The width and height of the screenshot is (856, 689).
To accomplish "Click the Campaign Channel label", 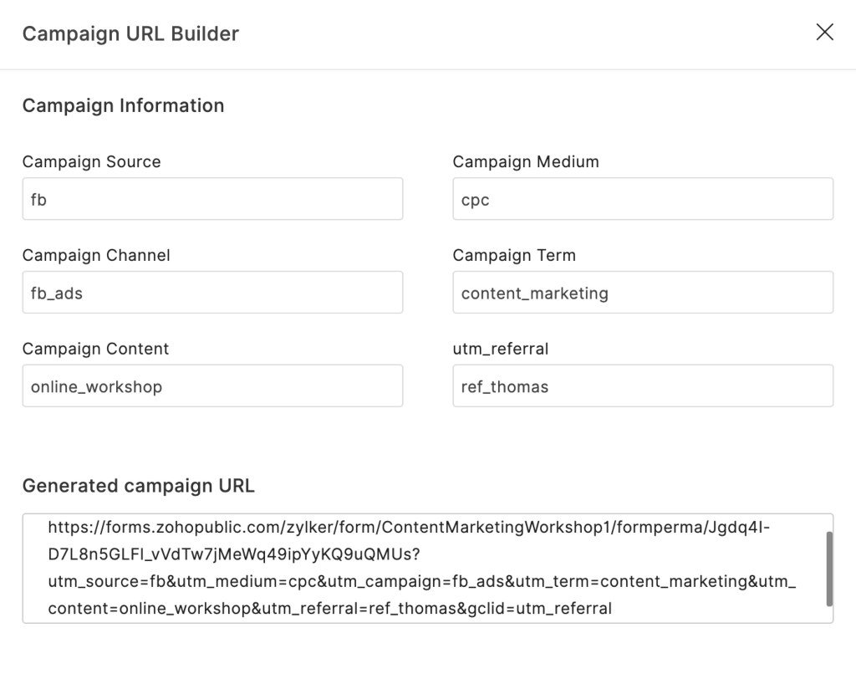I will coord(96,255).
